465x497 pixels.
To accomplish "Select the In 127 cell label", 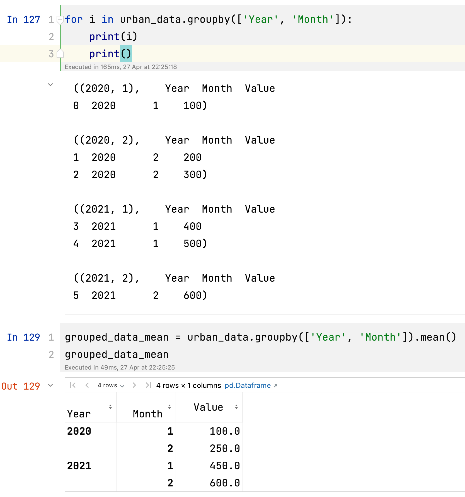I will [23, 19].
